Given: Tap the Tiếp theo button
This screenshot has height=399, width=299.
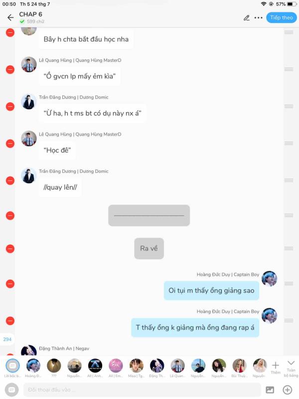Looking at the screenshot, I should click(x=282, y=17).
